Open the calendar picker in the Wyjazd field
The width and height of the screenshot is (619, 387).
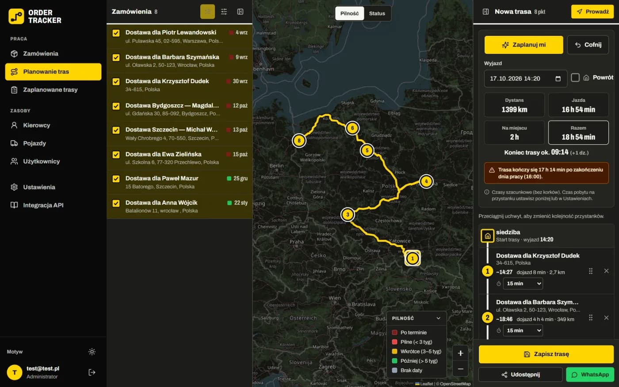(x=558, y=79)
